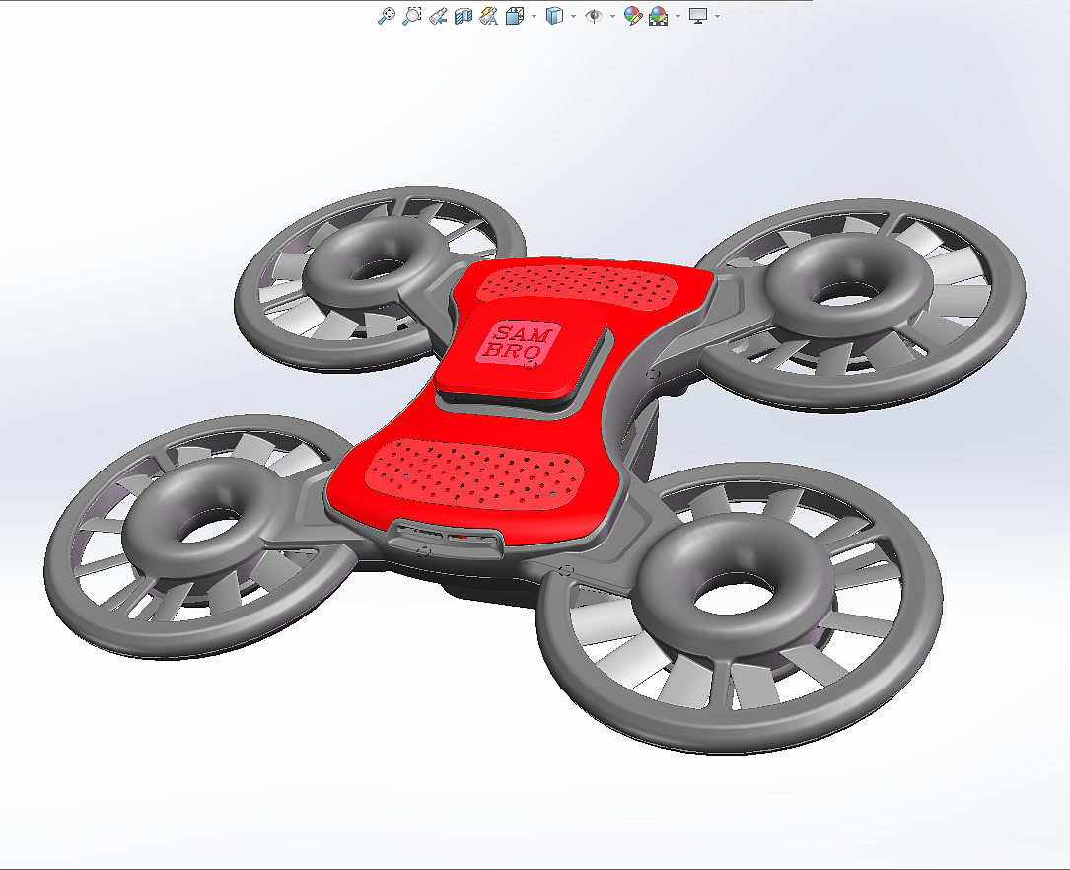Toggle the Section View tool
The image size is (1070, 870).
464,16
